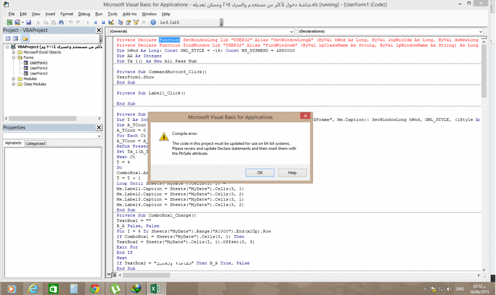Select UserForm1 in project tree
This screenshot has height=295, width=496.
click(x=38, y=63)
